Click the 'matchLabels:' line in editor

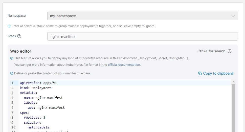point(39,127)
